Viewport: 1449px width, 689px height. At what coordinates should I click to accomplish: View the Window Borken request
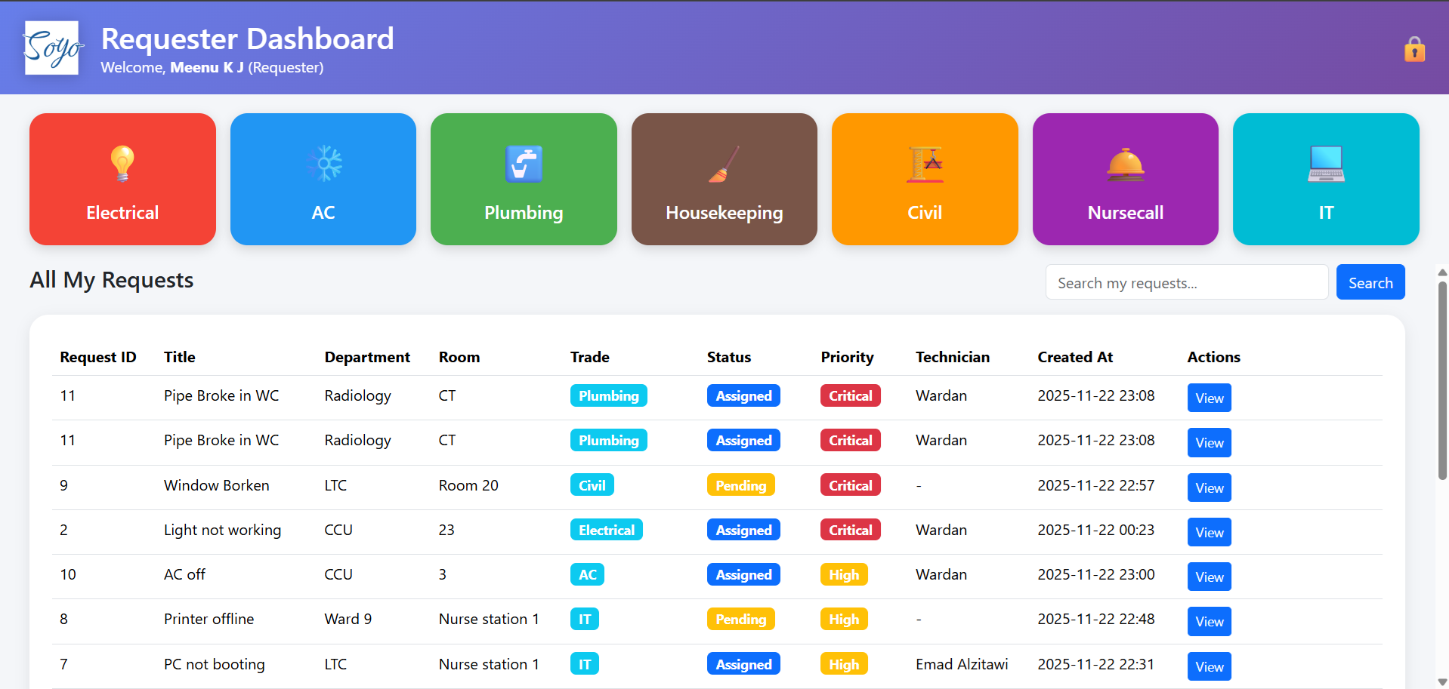[1208, 488]
